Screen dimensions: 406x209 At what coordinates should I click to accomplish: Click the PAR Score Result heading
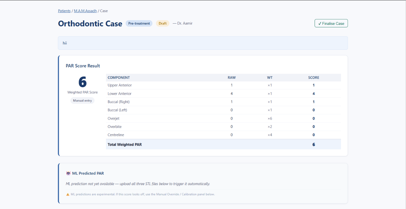(83, 66)
